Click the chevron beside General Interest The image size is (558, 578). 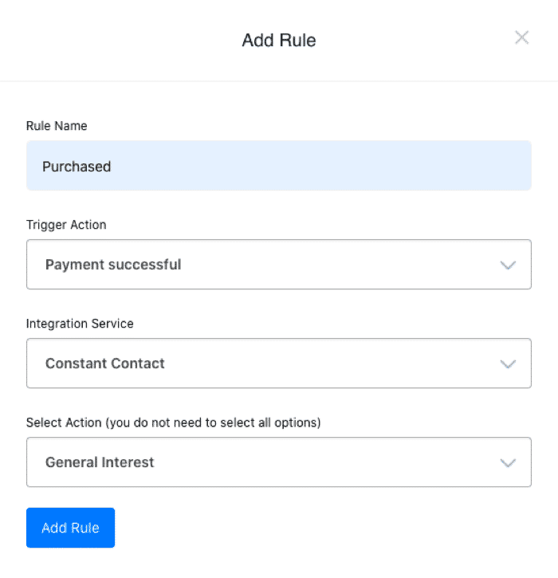[508, 463]
